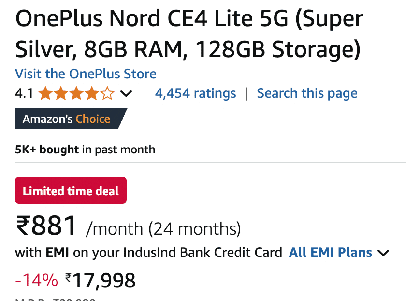Click the red Limited time deal badge
406x301 pixels.
click(x=71, y=191)
